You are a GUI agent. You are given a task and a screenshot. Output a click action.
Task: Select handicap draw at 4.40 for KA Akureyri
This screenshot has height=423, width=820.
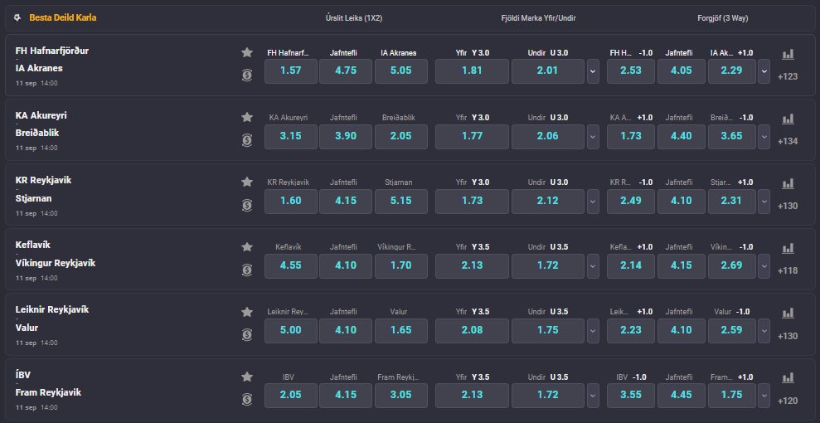coord(682,137)
